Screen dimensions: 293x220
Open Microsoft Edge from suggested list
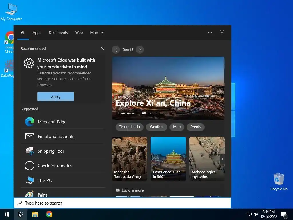click(x=63, y=122)
